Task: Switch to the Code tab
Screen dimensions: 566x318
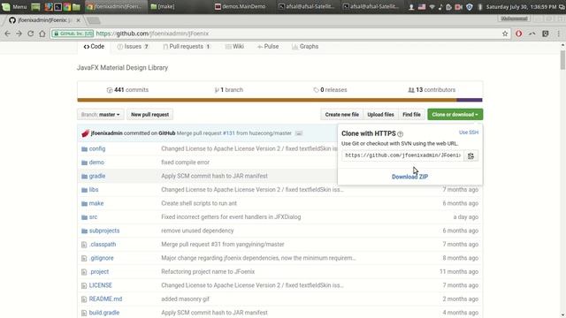Action: [94, 47]
